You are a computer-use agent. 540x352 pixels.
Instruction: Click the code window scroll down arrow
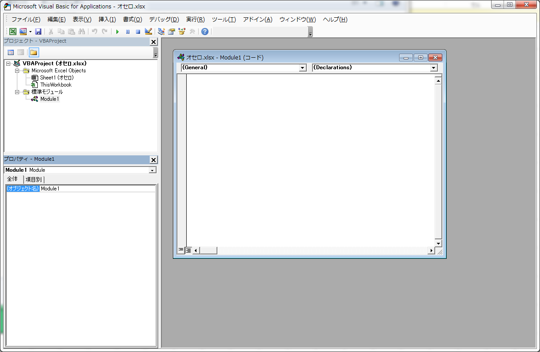438,243
